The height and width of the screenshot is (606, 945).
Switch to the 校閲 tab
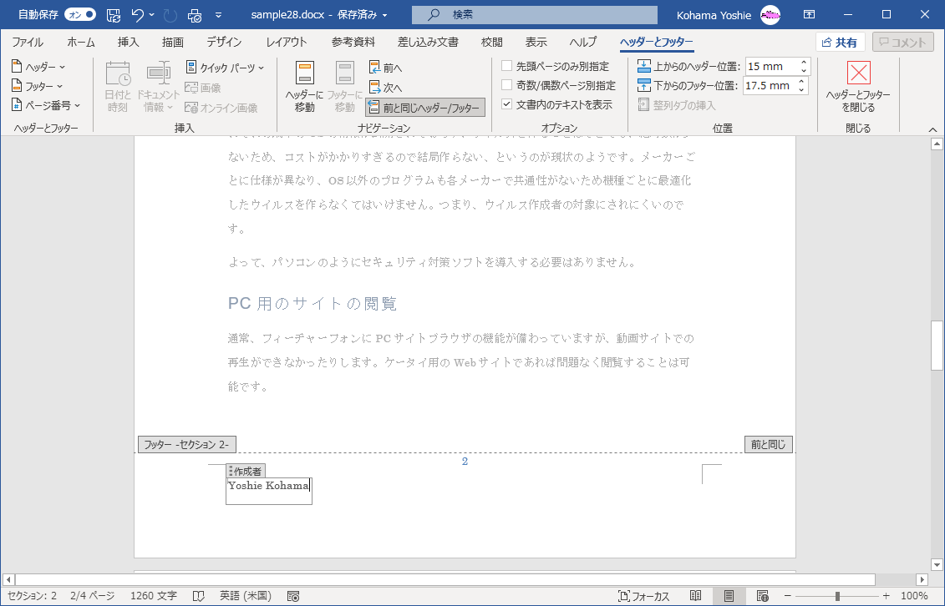[x=492, y=42]
